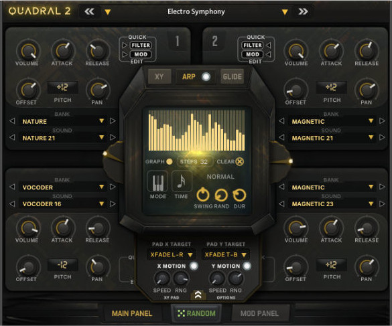Screen dimensions: 392x326
Task: Toggle the X MOTION LED
Action: click(194, 266)
